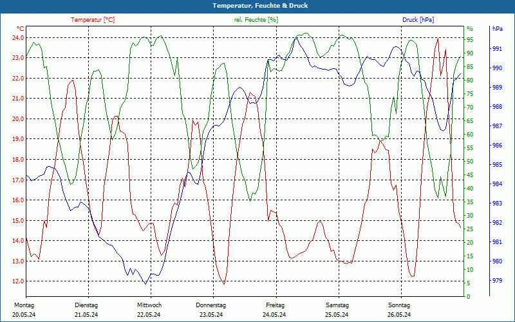
Task: Click the '21,0' temperature axis value
Action: coord(18,99)
